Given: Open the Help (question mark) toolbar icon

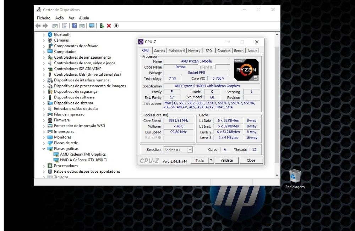Looking at the screenshot, I should (x=75, y=26).
